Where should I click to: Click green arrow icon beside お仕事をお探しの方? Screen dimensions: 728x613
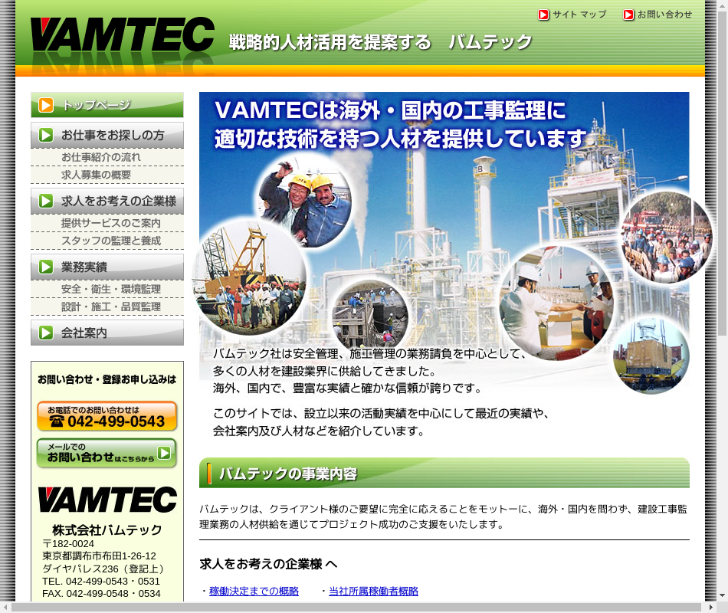[x=46, y=135]
